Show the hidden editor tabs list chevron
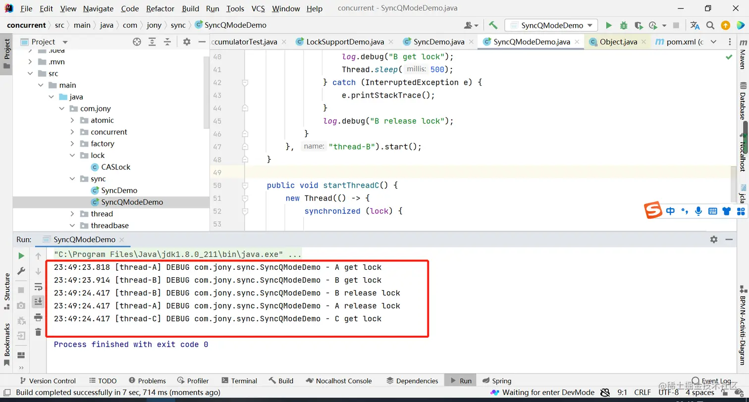This screenshot has height=402, width=749. point(714,42)
